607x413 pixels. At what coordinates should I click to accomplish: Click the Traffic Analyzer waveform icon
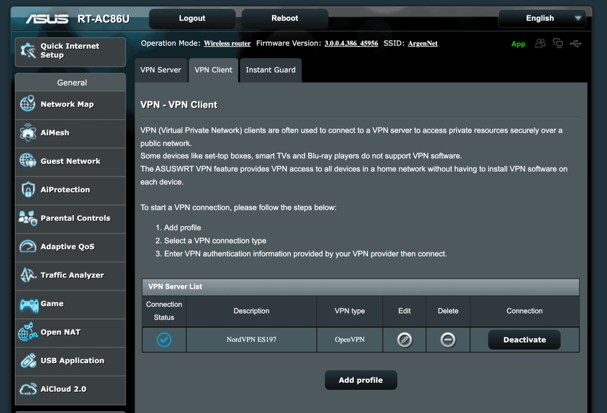pyautogui.click(x=28, y=275)
